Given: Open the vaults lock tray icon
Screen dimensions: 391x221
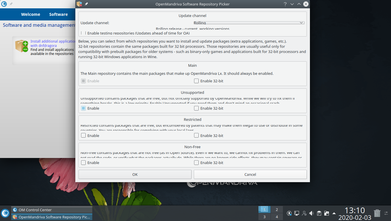Looking at the screenshot, I should (326, 213).
